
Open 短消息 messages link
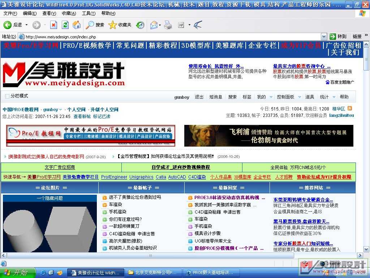point(216,97)
